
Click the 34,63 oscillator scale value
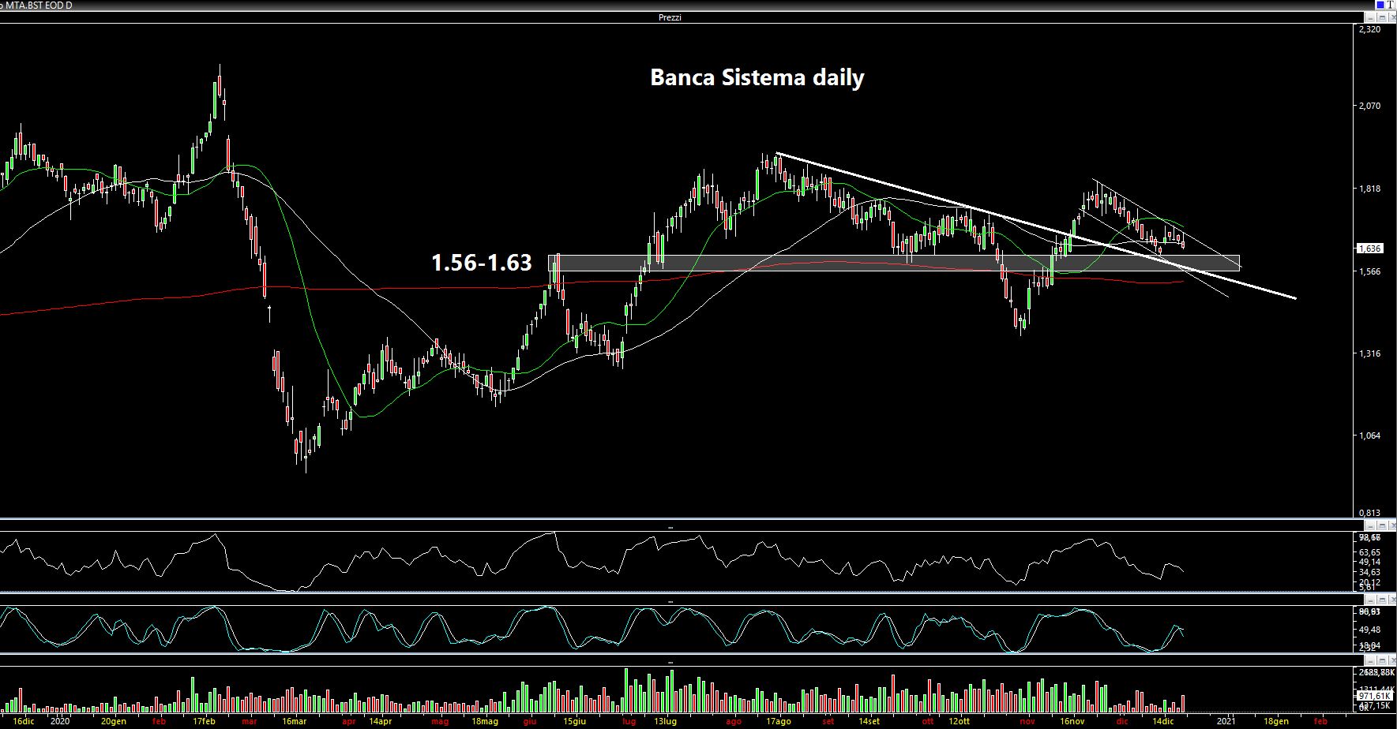pos(1369,572)
